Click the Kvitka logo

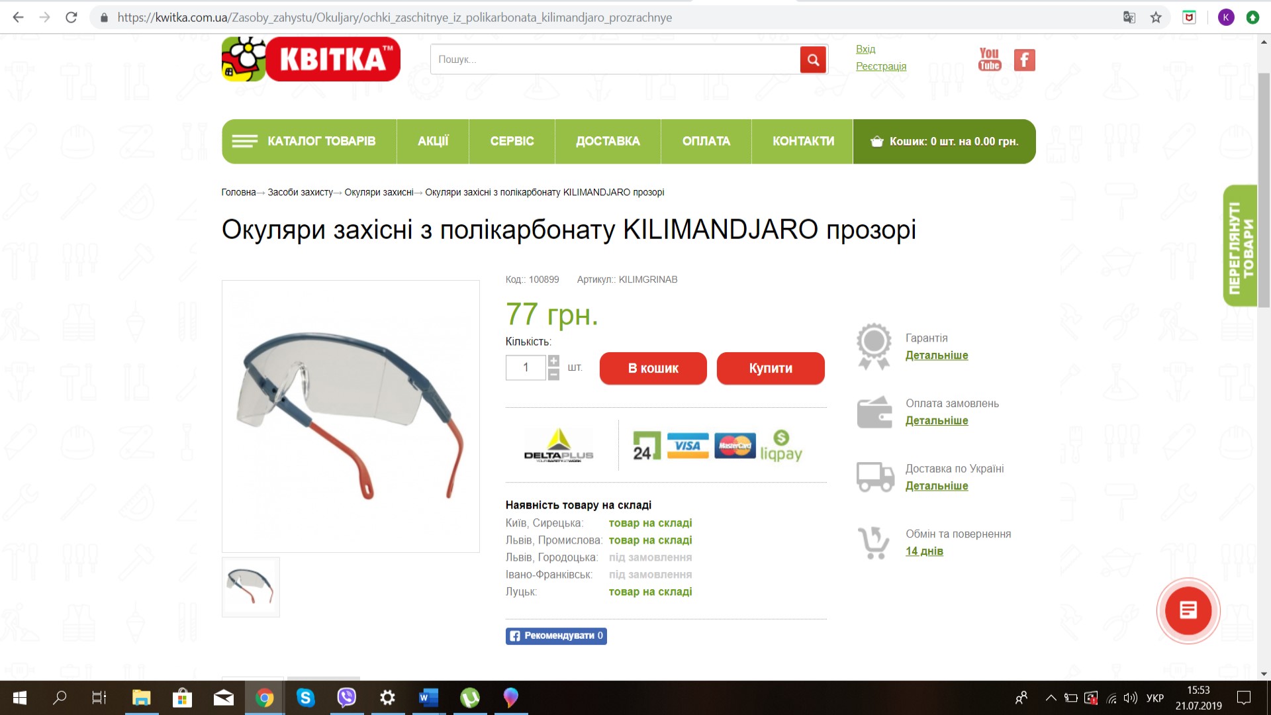click(x=311, y=59)
